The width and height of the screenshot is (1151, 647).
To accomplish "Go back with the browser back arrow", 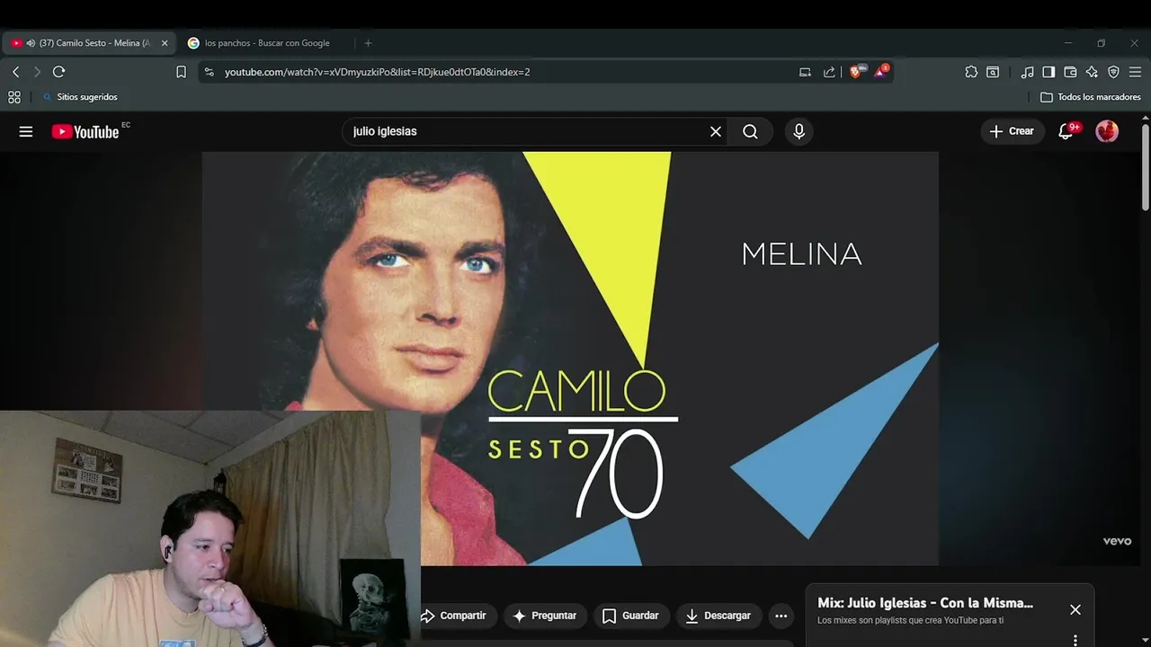I will [x=15, y=72].
